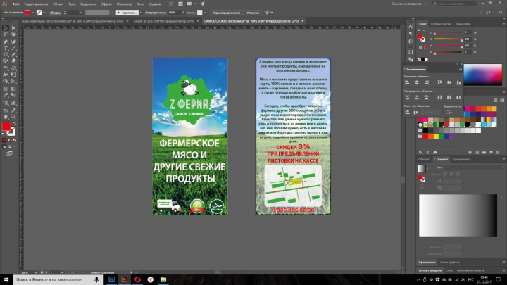Swap fill and stroke in toolbox
This screenshot has width=507, height=285.
click(15, 124)
